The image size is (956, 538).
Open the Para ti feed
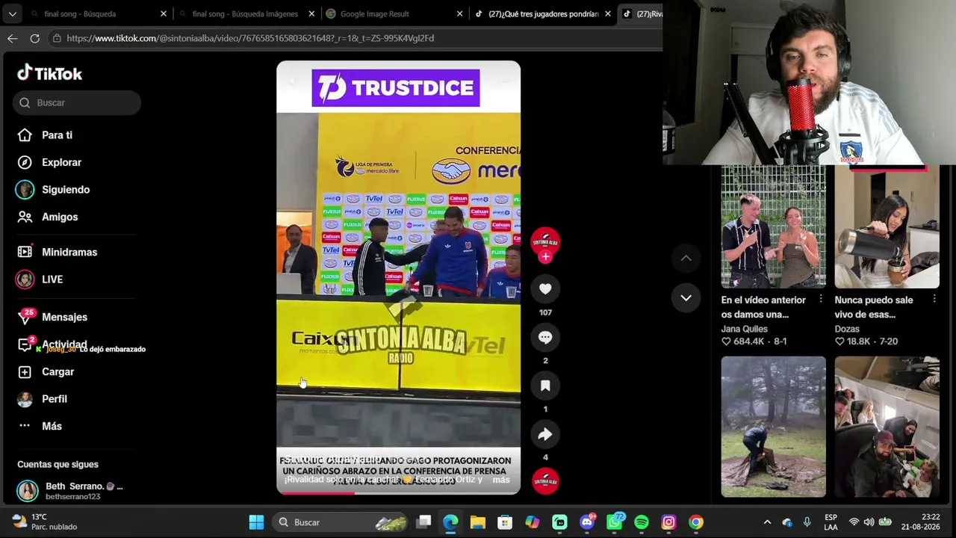pos(45,135)
